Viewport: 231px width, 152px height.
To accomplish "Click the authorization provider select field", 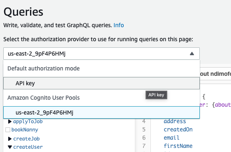I will 102,54.
